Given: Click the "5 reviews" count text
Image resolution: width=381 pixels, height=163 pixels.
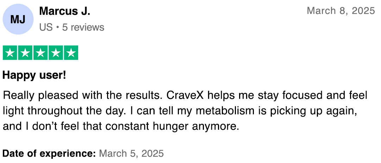Looking at the screenshot, I should click(x=83, y=27).
